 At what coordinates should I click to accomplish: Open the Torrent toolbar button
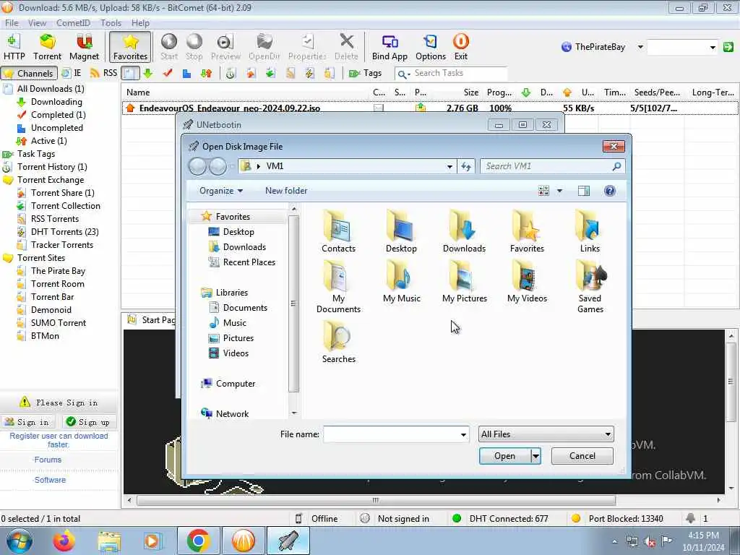(47, 47)
